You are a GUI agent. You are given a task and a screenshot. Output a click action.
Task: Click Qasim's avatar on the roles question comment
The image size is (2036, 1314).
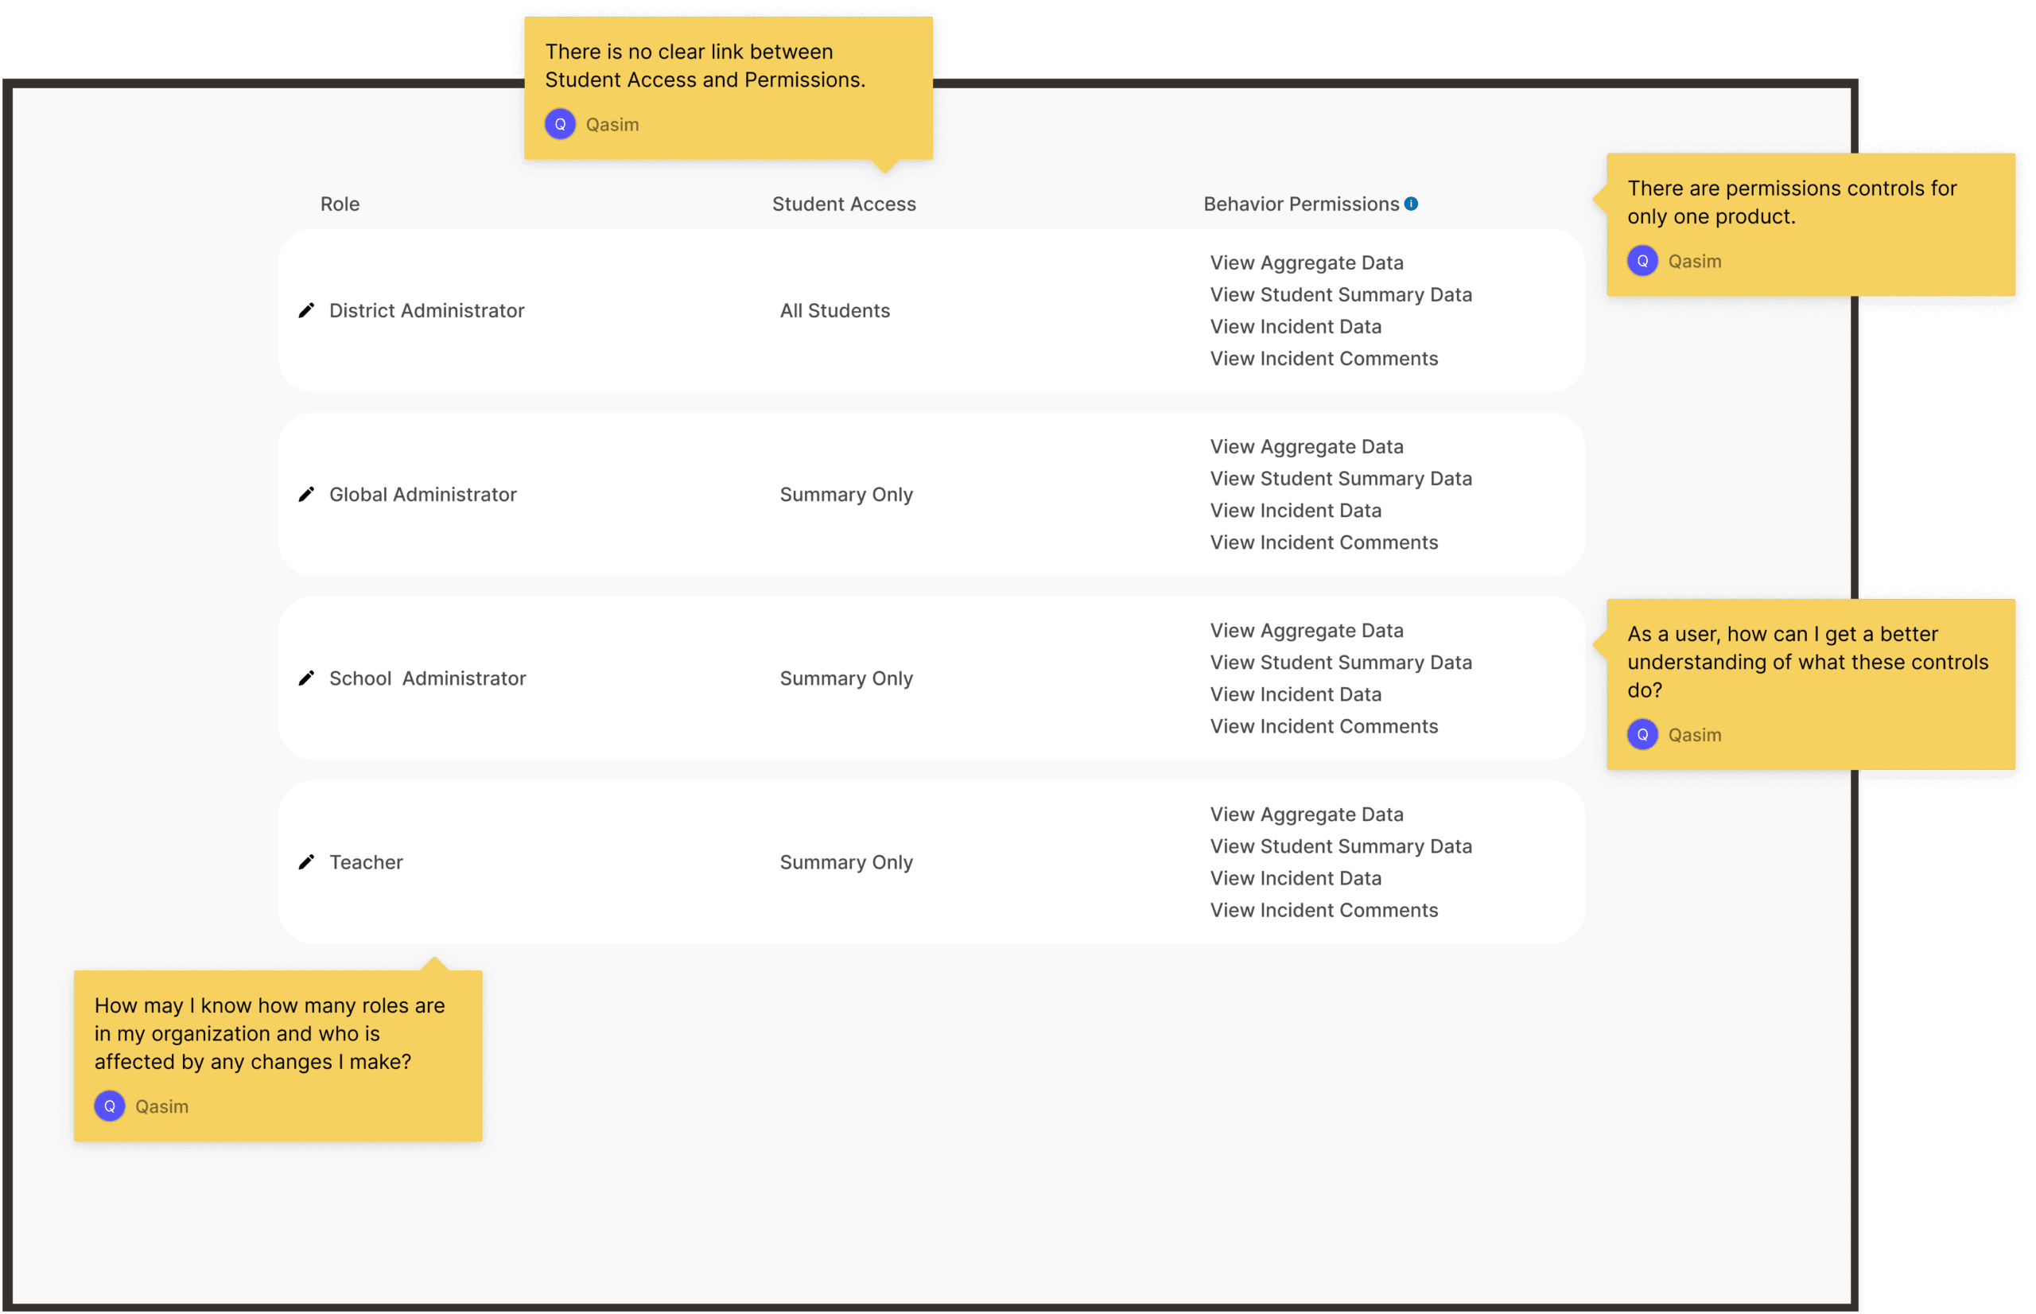(110, 1106)
